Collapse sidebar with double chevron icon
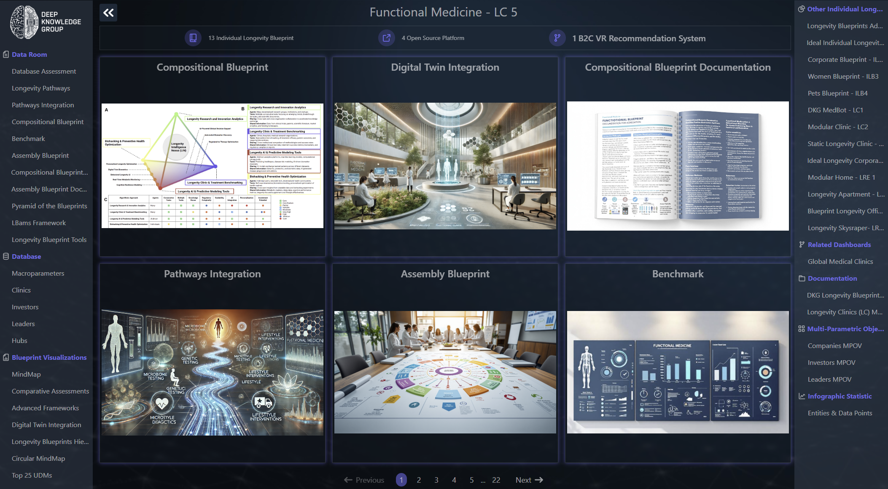The height and width of the screenshot is (489, 888). [108, 13]
